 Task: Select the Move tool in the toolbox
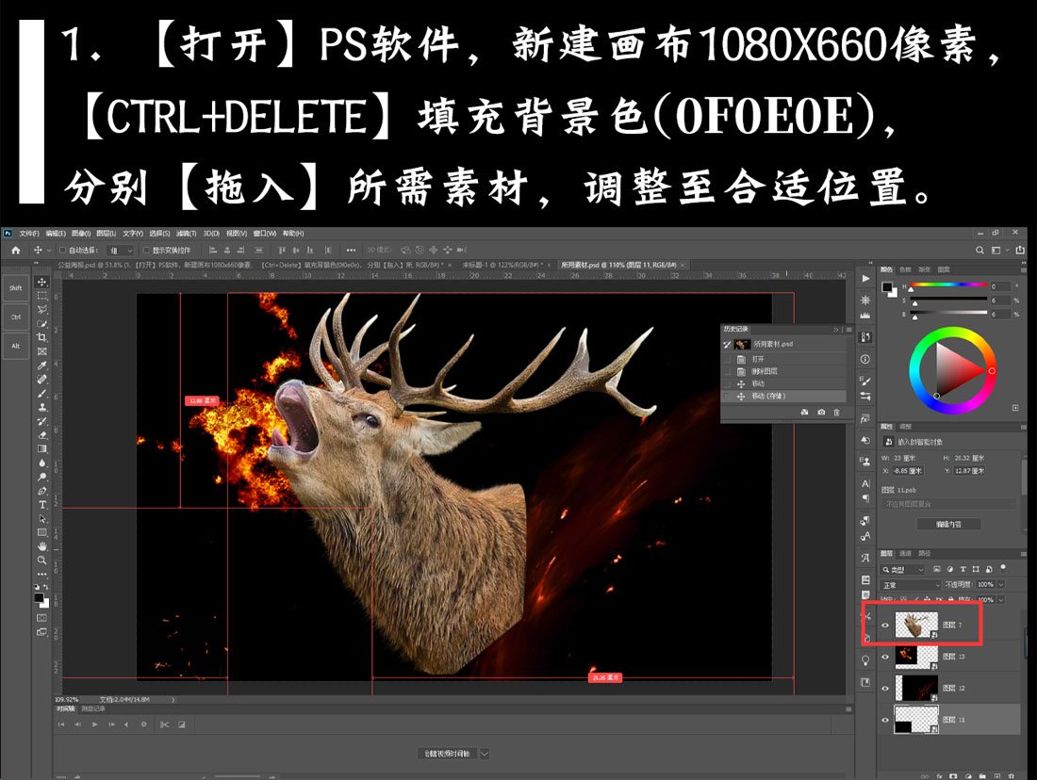coord(41,283)
